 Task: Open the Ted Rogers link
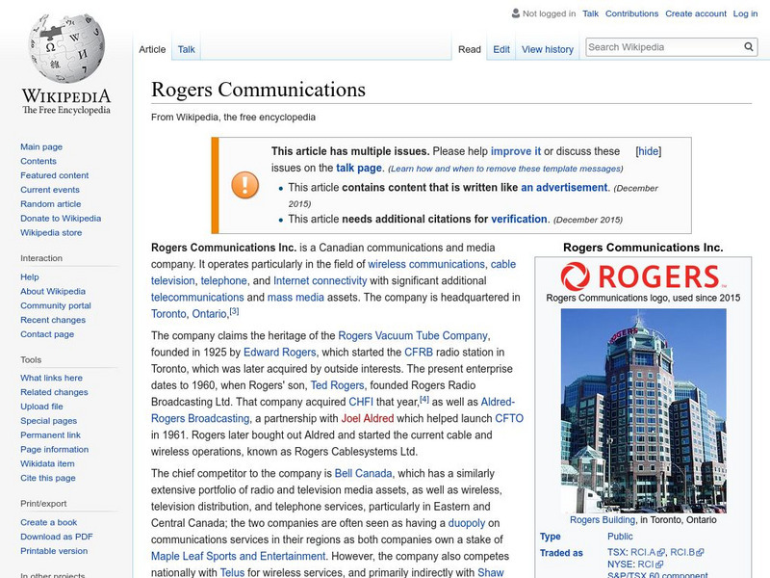pos(338,386)
